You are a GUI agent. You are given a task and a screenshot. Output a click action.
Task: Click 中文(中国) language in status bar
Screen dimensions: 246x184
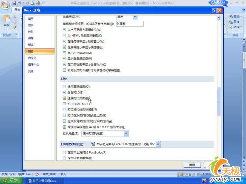coord(49,174)
